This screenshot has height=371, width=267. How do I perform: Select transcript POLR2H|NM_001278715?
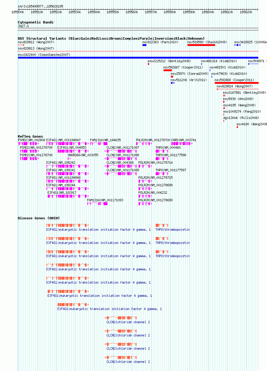155,178
